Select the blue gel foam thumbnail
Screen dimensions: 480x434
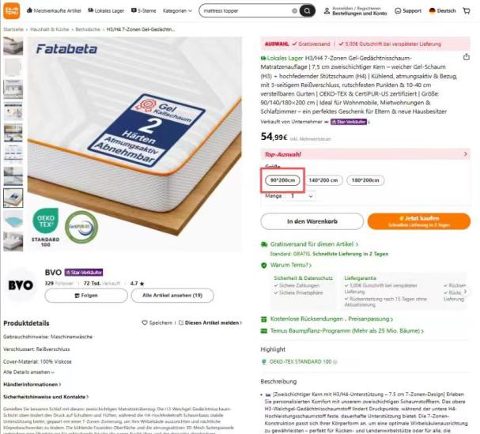pyautogui.click(x=13, y=220)
